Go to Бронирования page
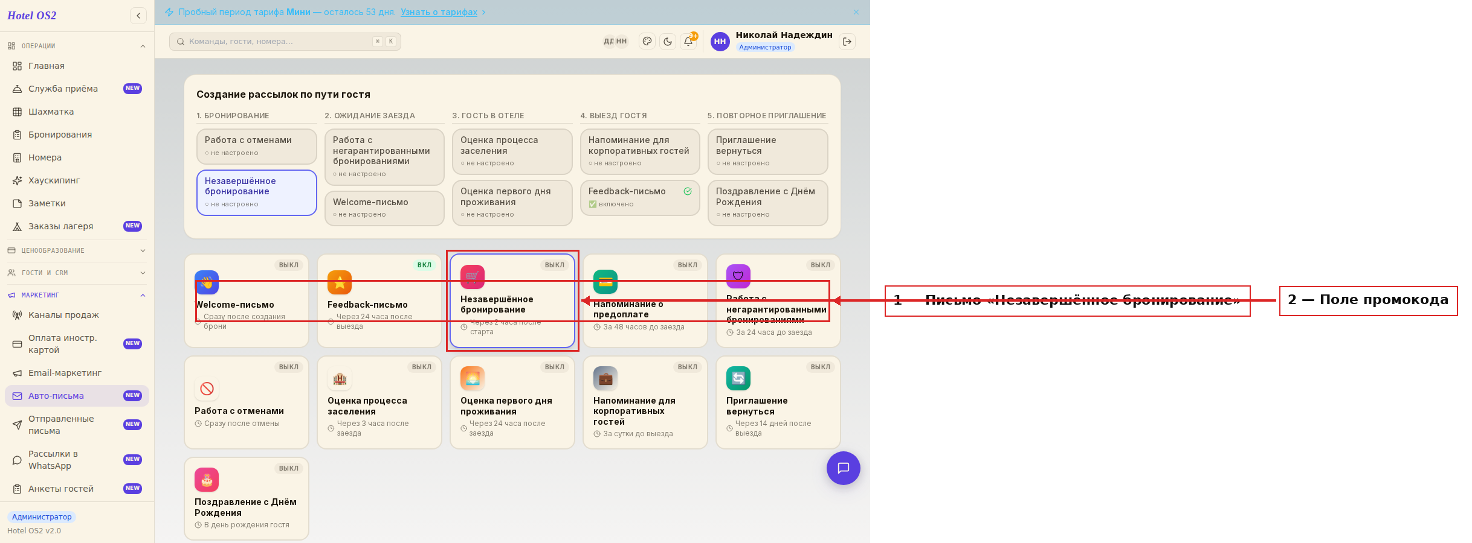1472x543 pixels. pyautogui.click(x=77, y=135)
